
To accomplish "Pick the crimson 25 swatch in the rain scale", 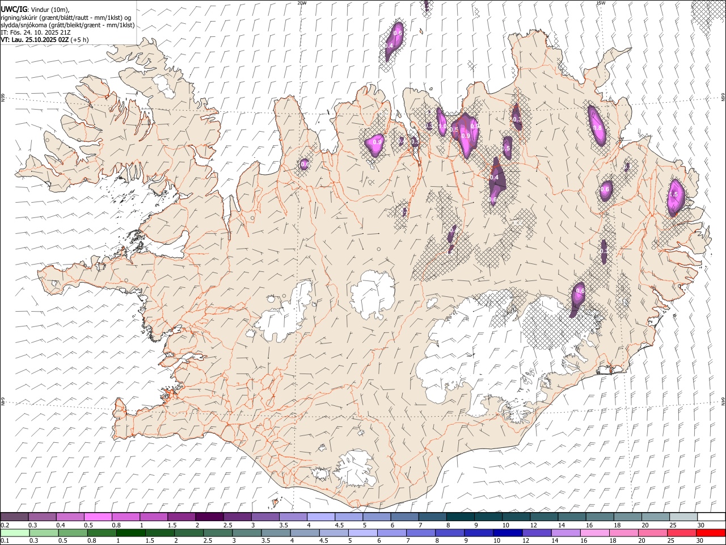I will (x=682, y=533).
